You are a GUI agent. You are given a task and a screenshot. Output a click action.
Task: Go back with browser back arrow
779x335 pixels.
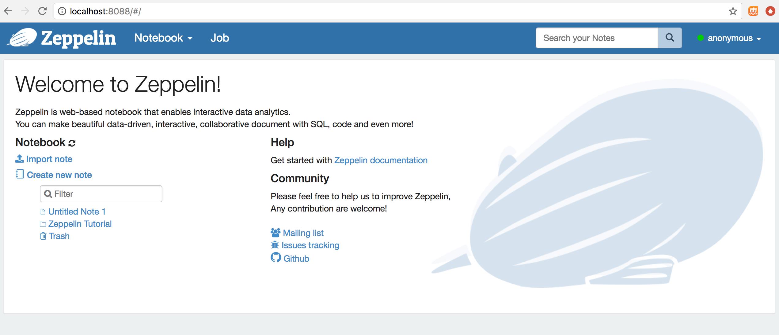(x=8, y=11)
